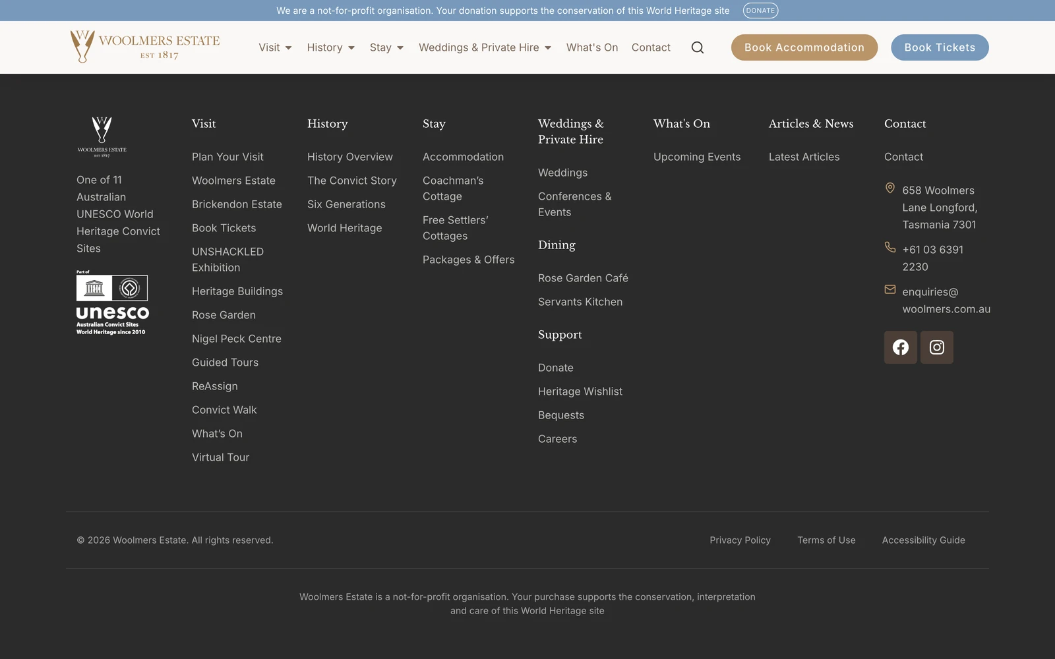1055x659 pixels.
Task: Open Upcoming Events link
Action: [697, 157]
